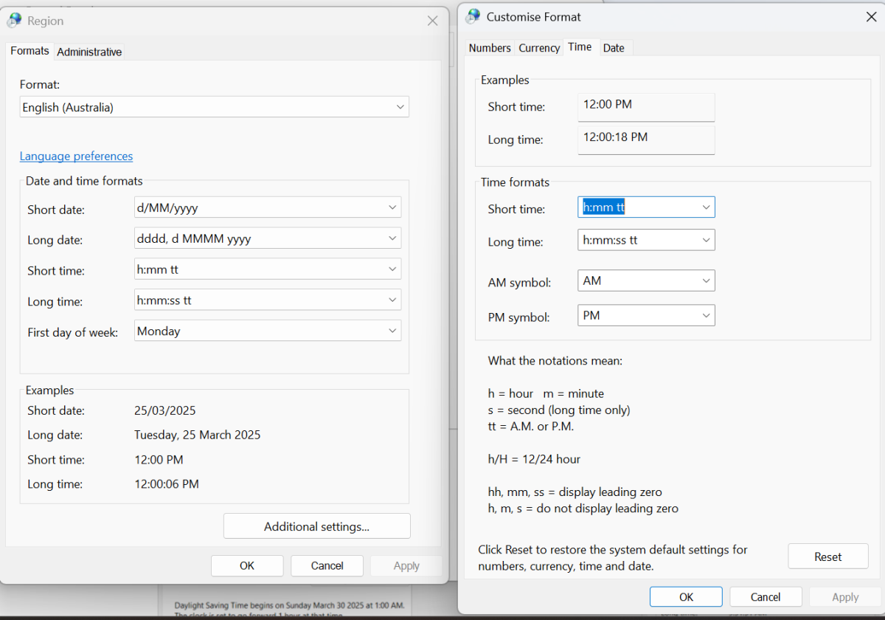Screen dimensions: 885x620
Task: Switch to the Administrative tab
Action: (88, 52)
